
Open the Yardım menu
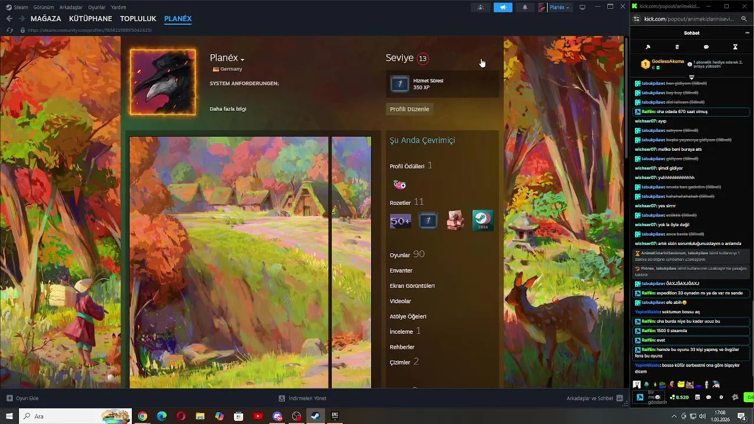point(118,7)
